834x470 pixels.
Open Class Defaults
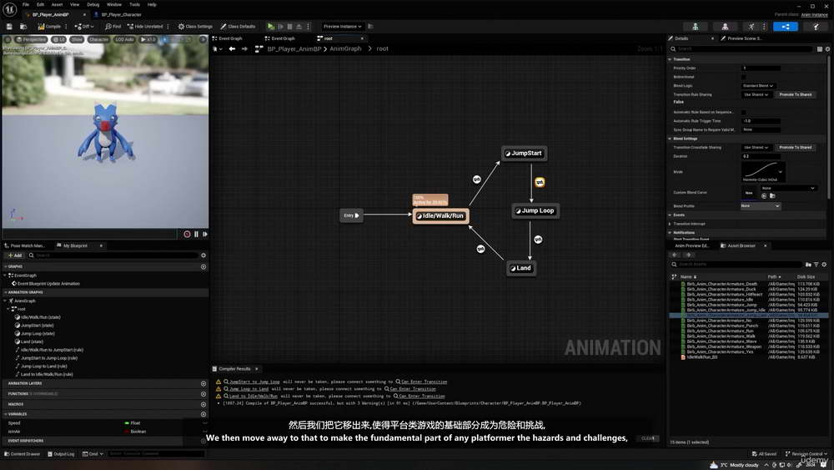click(x=238, y=26)
